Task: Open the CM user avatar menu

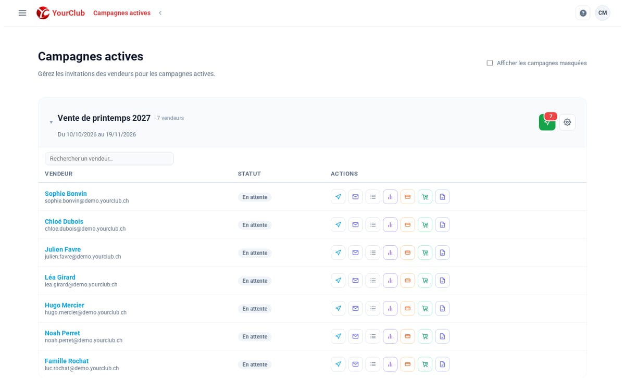Action: tap(603, 13)
